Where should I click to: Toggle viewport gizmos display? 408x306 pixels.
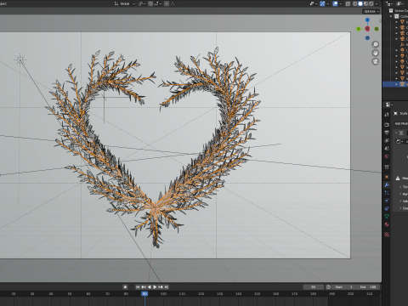(x=322, y=3)
